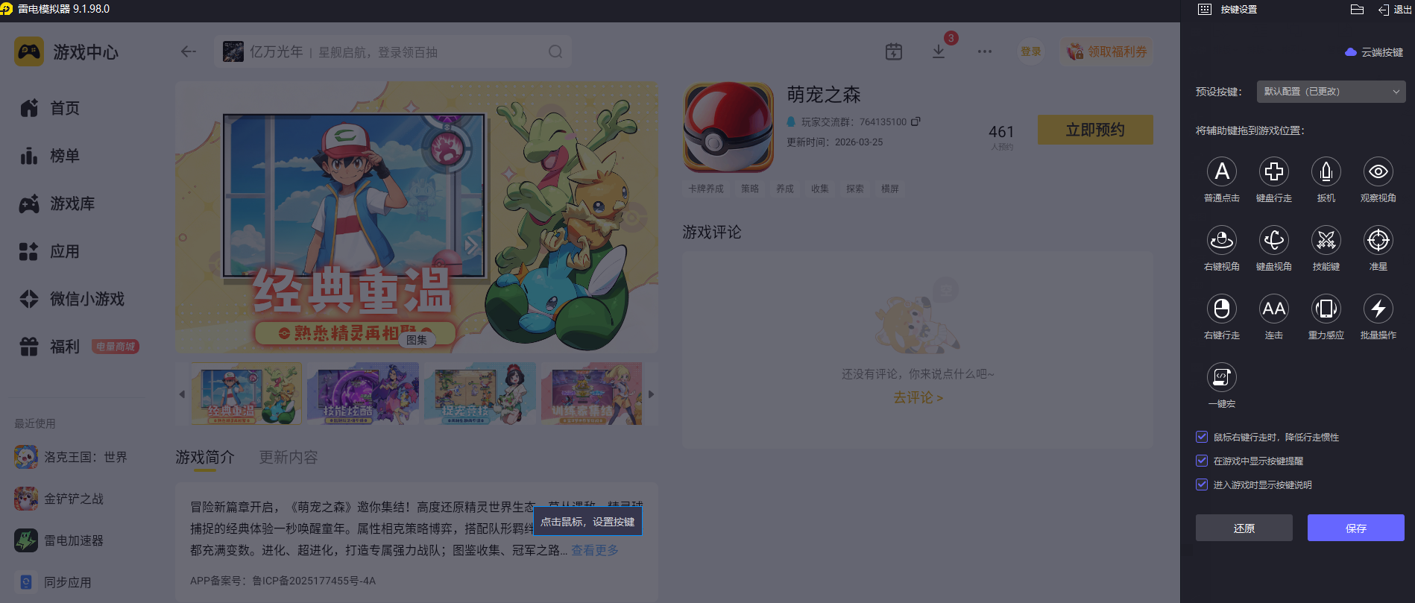Click the 还原 restore button
The image size is (1415, 603).
click(1244, 528)
